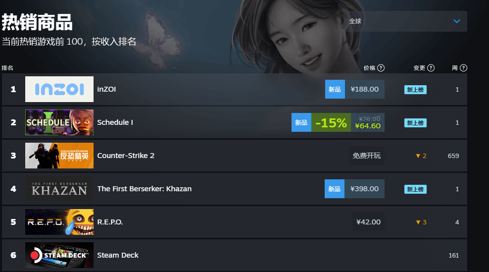The height and width of the screenshot is (272, 489).
Task: Click the ¥398.00 price for Khazan
Action: point(364,189)
